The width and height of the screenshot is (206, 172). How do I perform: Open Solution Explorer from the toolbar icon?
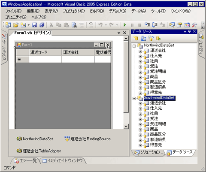click(172, 25)
